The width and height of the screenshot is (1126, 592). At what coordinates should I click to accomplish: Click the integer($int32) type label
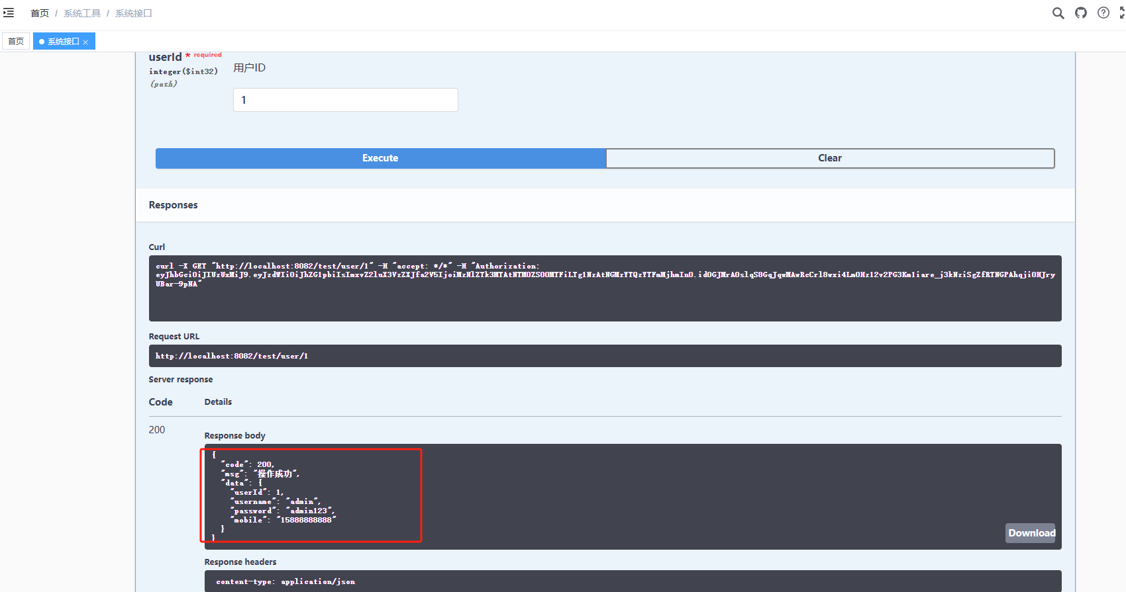pos(183,71)
